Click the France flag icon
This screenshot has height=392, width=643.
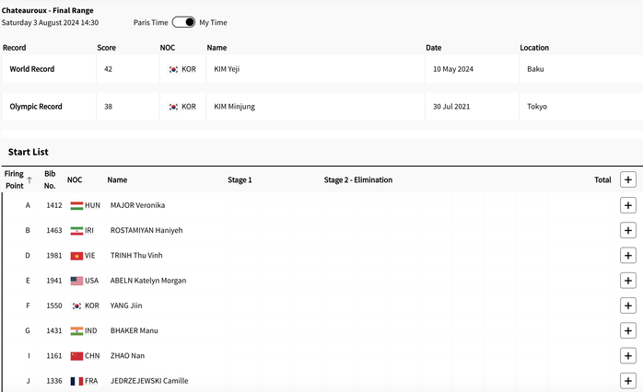[76, 381]
